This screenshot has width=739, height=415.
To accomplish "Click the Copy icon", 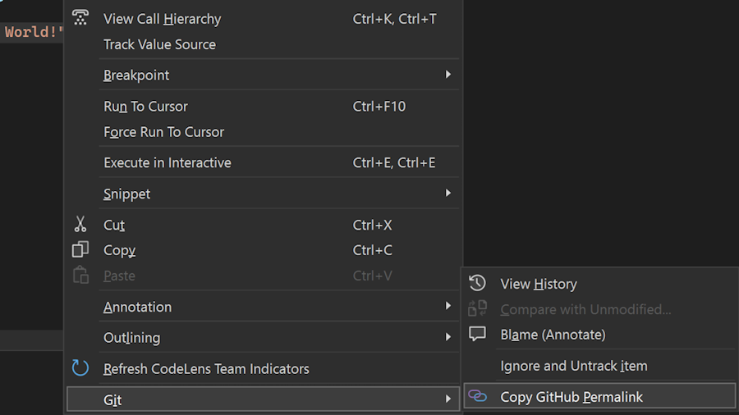I will (x=80, y=250).
